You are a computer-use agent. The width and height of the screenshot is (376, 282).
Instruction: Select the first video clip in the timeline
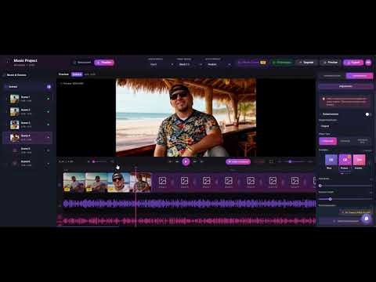(74, 183)
